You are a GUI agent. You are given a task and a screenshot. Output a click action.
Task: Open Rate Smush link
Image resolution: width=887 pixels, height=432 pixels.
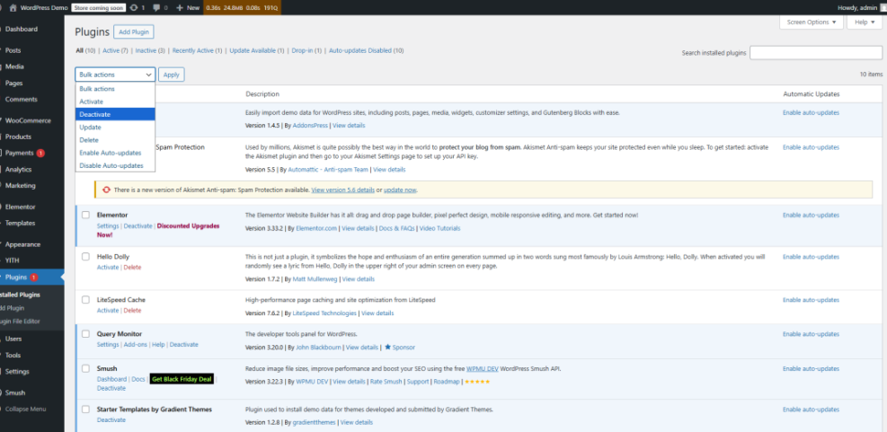tap(386, 382)
